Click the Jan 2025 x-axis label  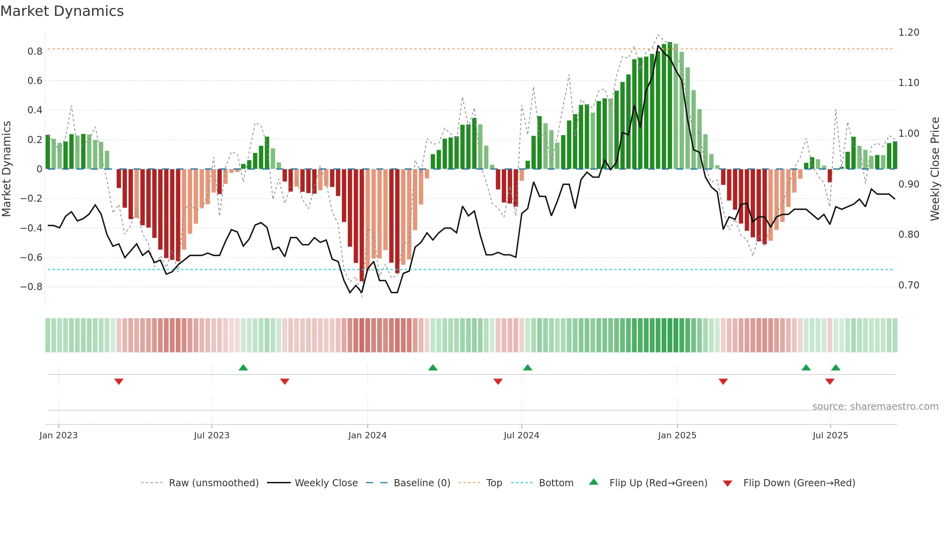[677, 435]
